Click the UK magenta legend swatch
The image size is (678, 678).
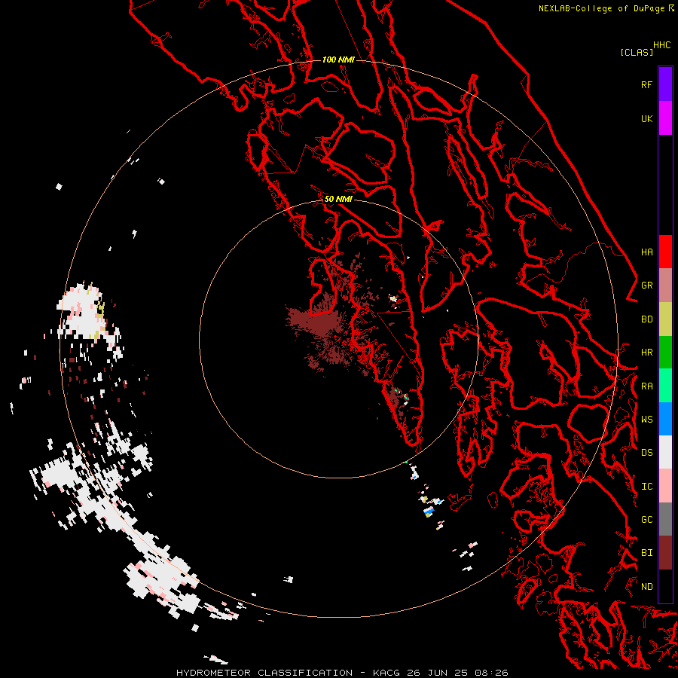tap(665, 118)
